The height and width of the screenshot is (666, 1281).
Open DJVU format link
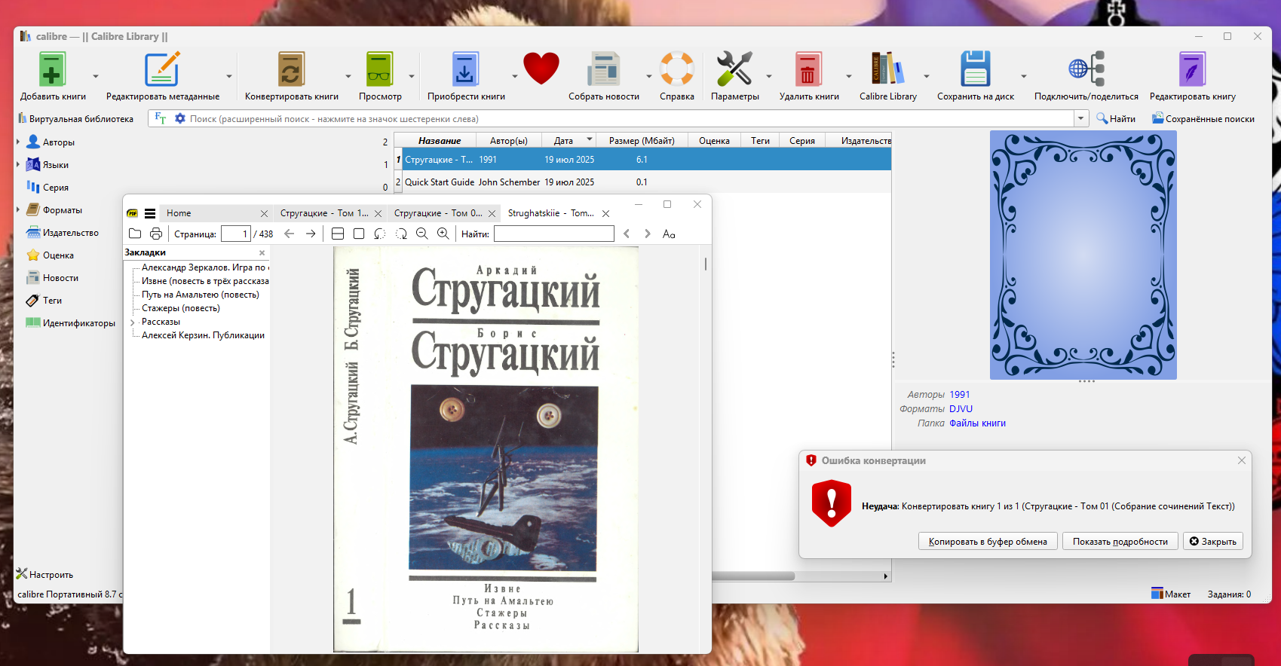[961, 409]
